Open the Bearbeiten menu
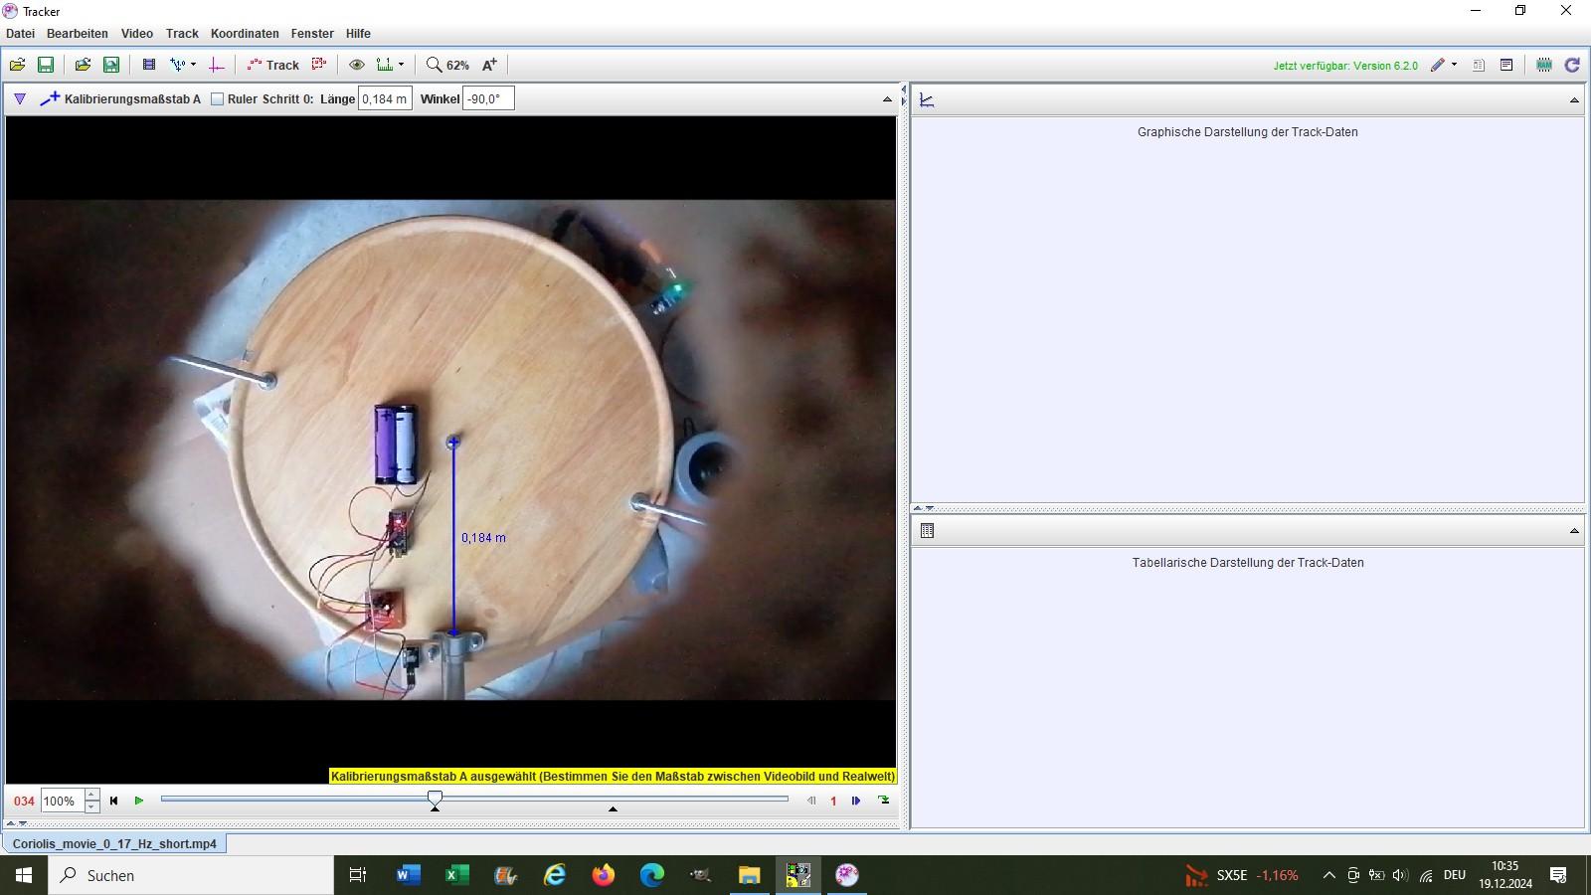 point(78,34)
